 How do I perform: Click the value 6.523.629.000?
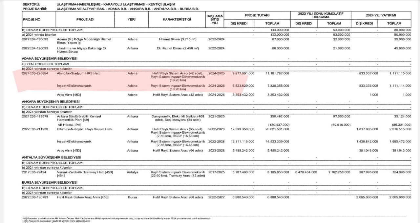click(243, 86)
